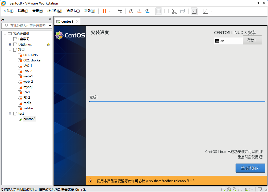The height and width of the screenshot is (192, 268).
Task: Open 文件(F) menu
Action: [x=9, y=11]
